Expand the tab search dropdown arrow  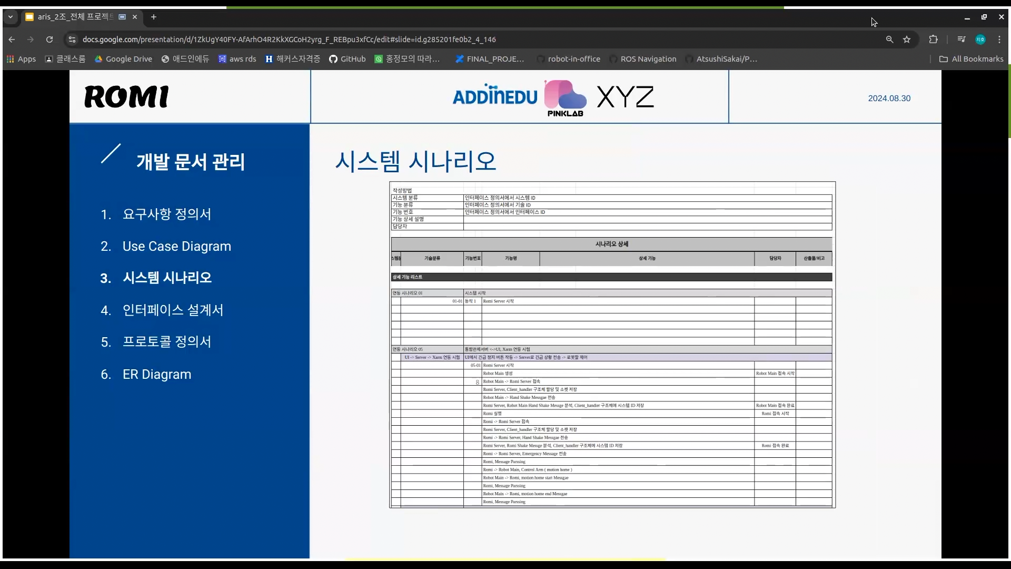pyautogui.click(x=10, y=17)
